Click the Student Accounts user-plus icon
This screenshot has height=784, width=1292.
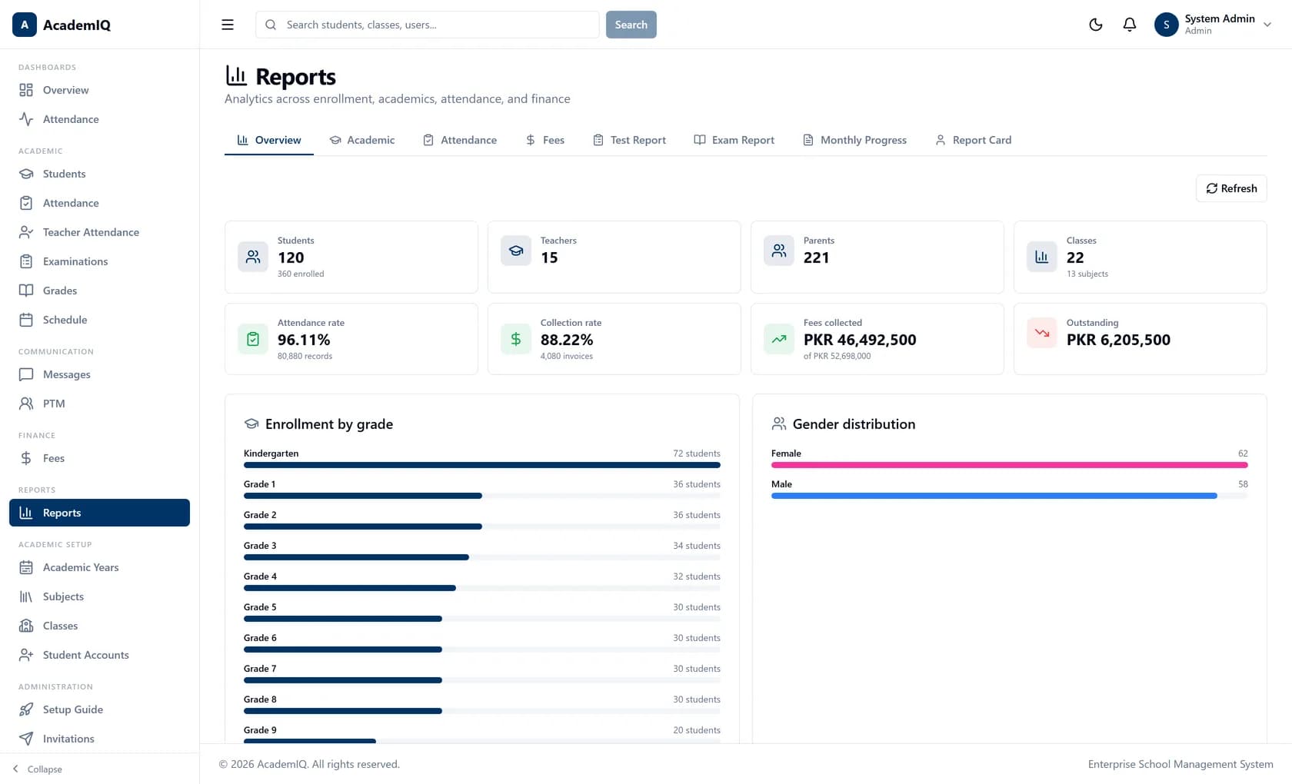click(x=26, y=655)
